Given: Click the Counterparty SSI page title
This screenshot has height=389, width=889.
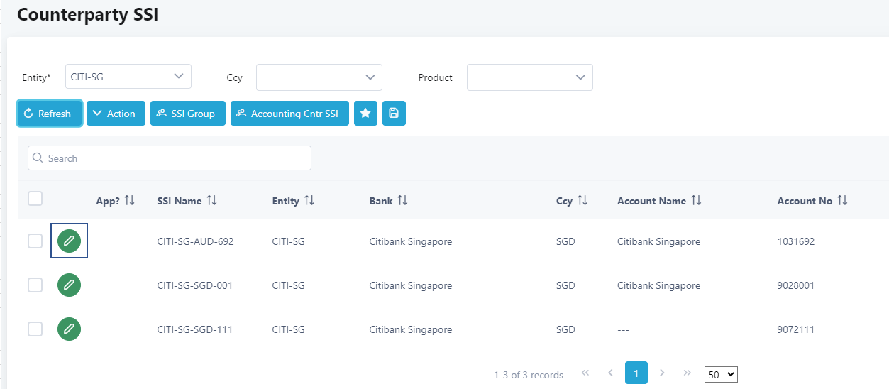Looking at the screenshot, I should click(x=87, y=15).
